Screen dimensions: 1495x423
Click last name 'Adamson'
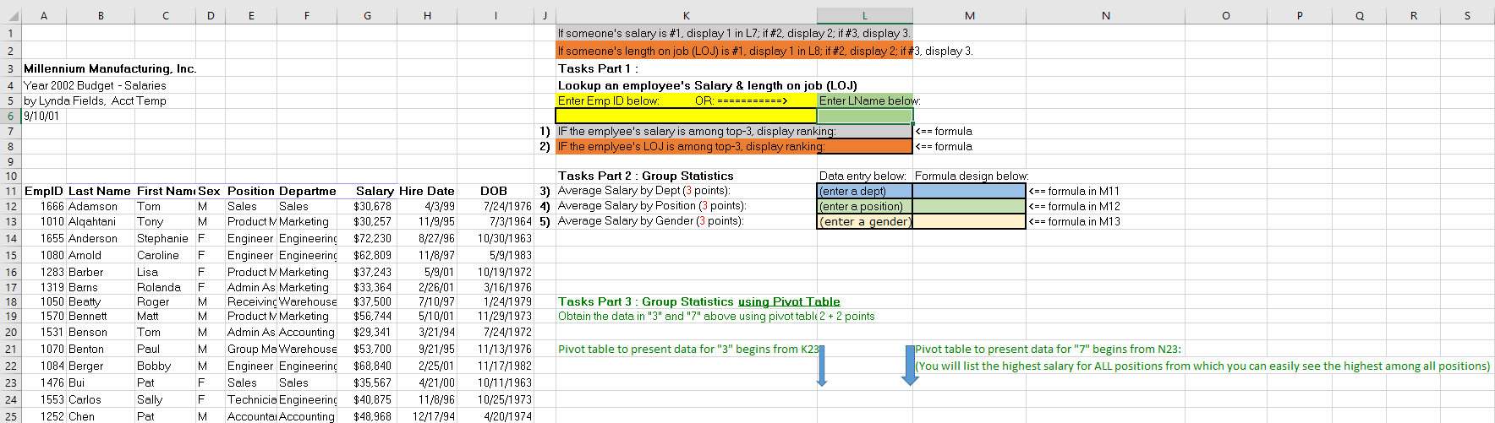coord(93,206)
